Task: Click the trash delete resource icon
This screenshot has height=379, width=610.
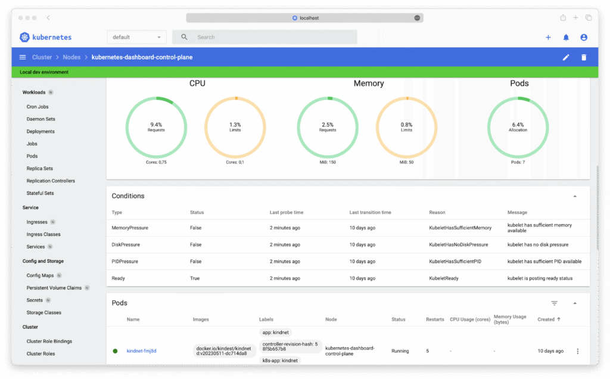Action: (584, 57)
